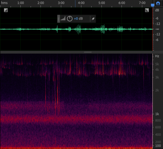Screen dimensions: 163x149
Task: Pin the volume HUD overlay
Action: [x=93, y=19]
